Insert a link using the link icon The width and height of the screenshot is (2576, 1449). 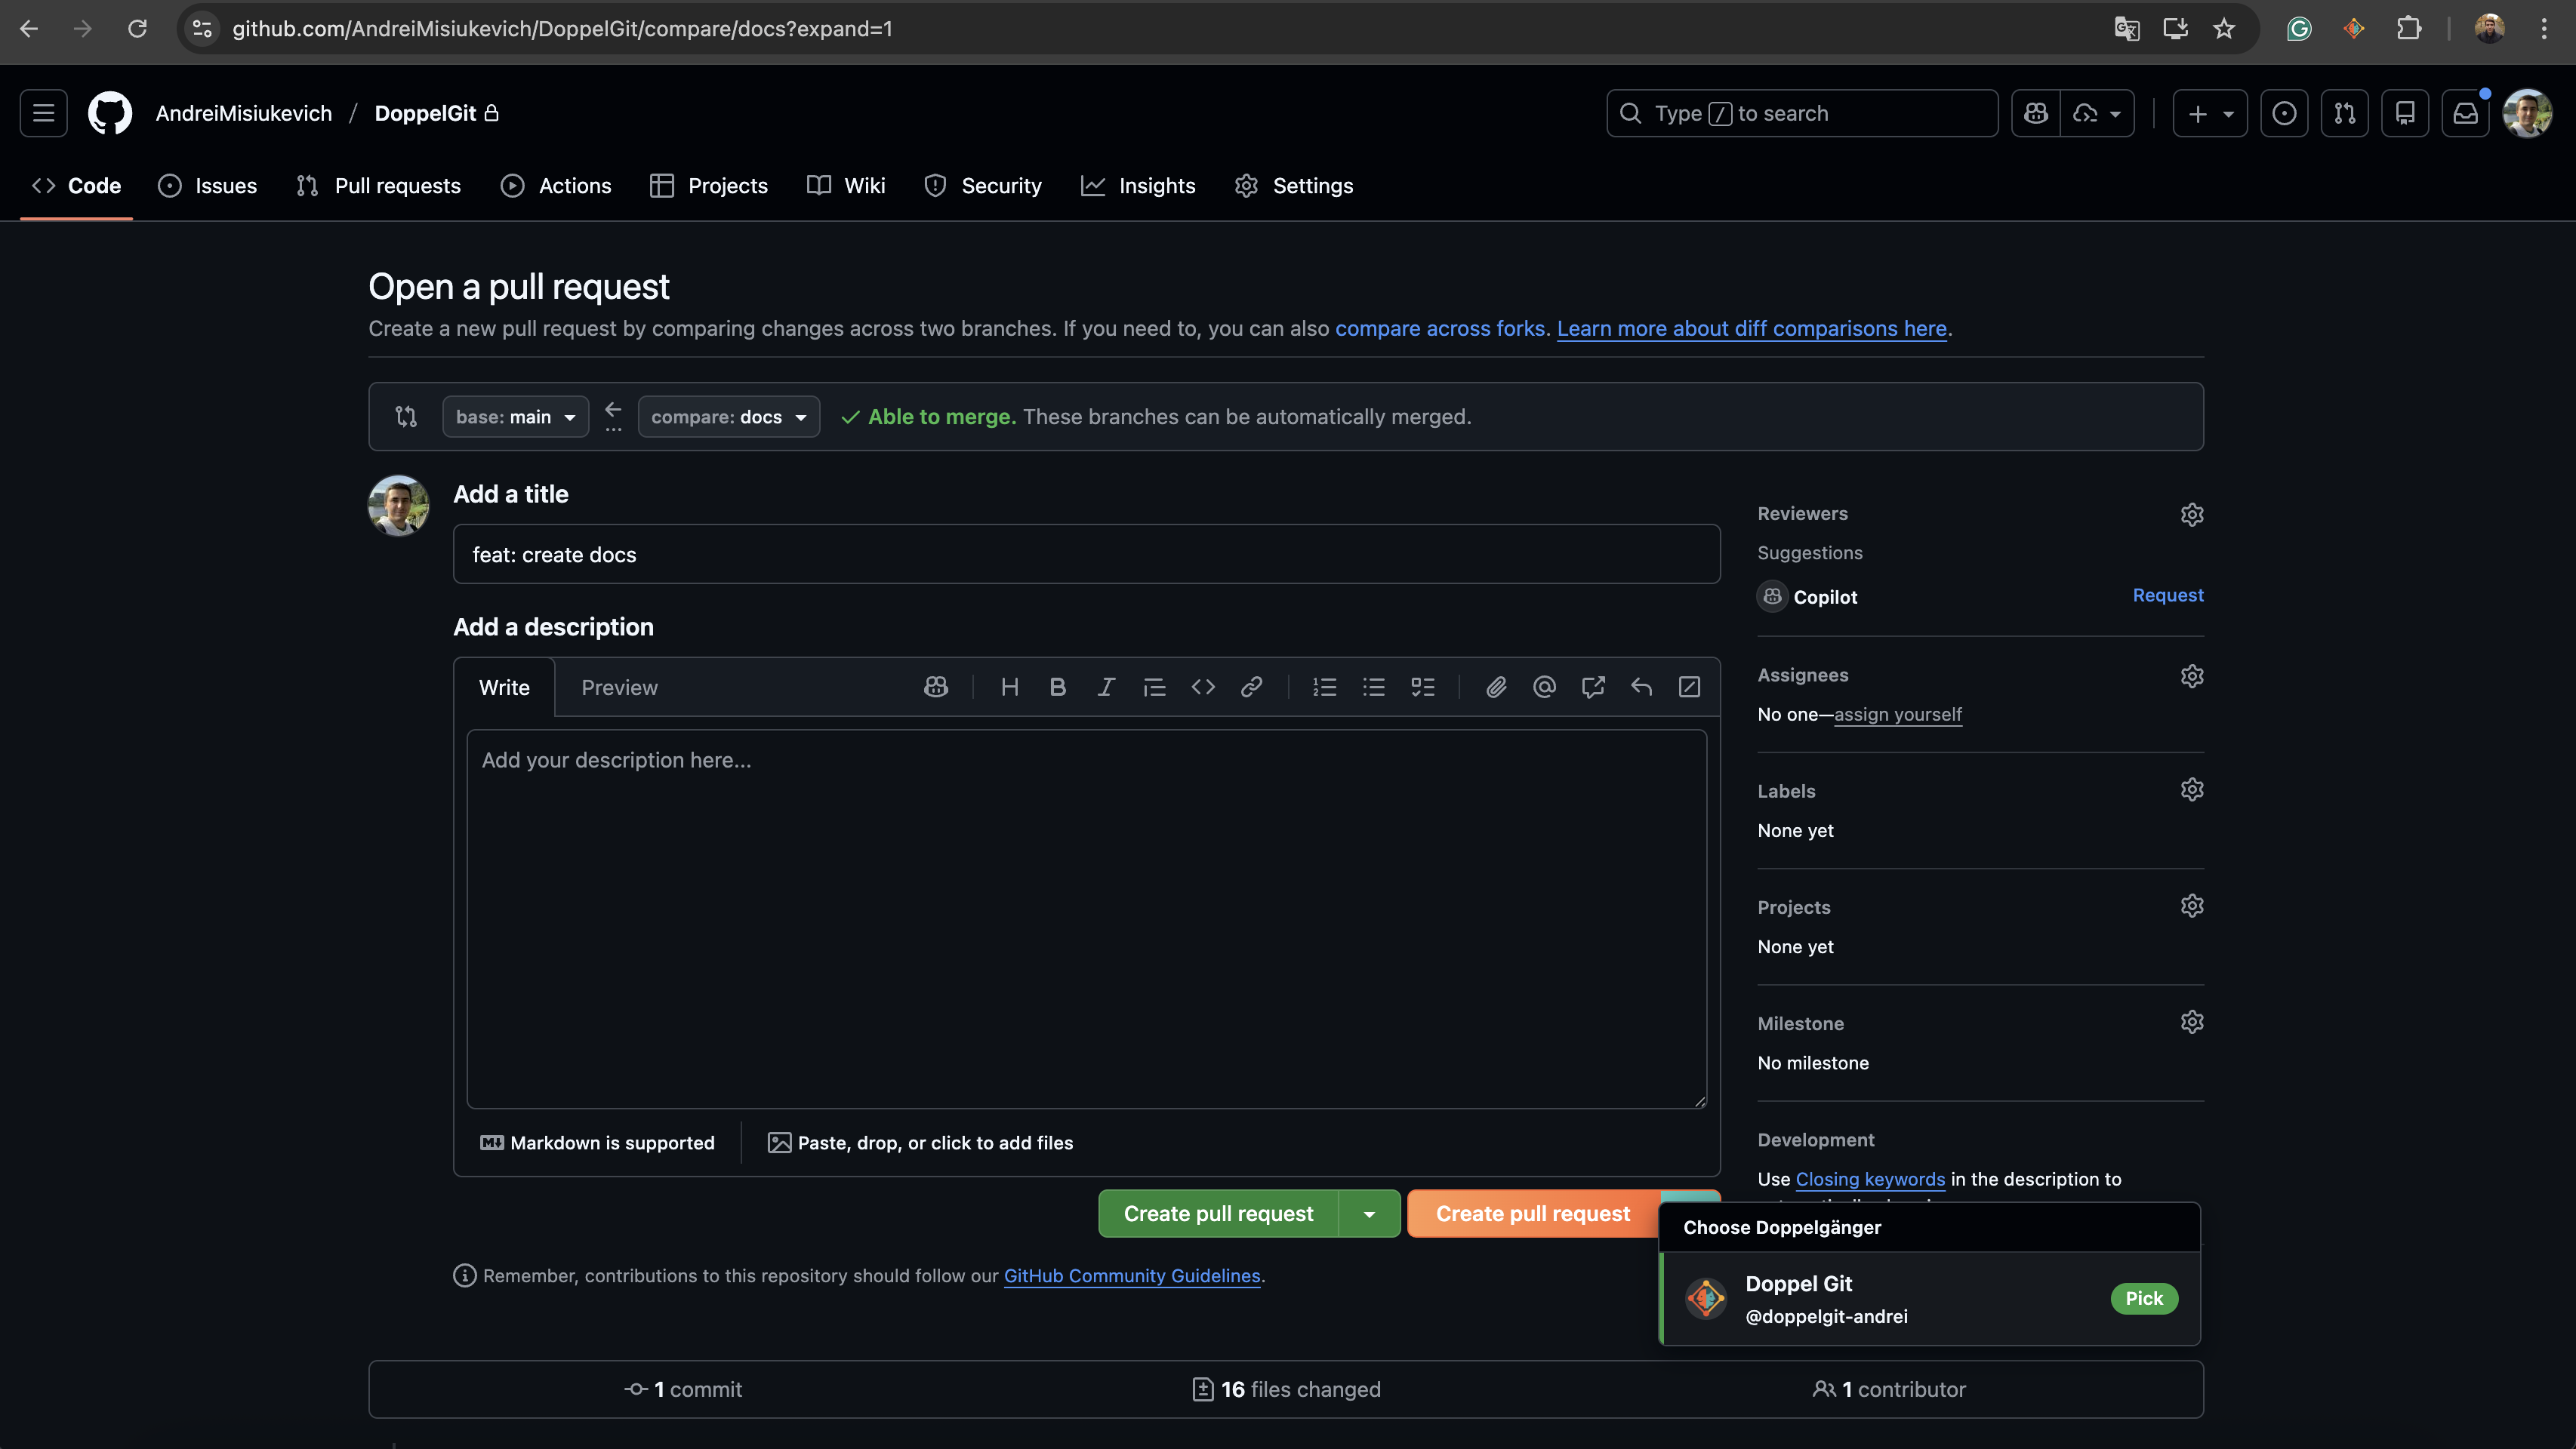click(x=1252, y=687)
